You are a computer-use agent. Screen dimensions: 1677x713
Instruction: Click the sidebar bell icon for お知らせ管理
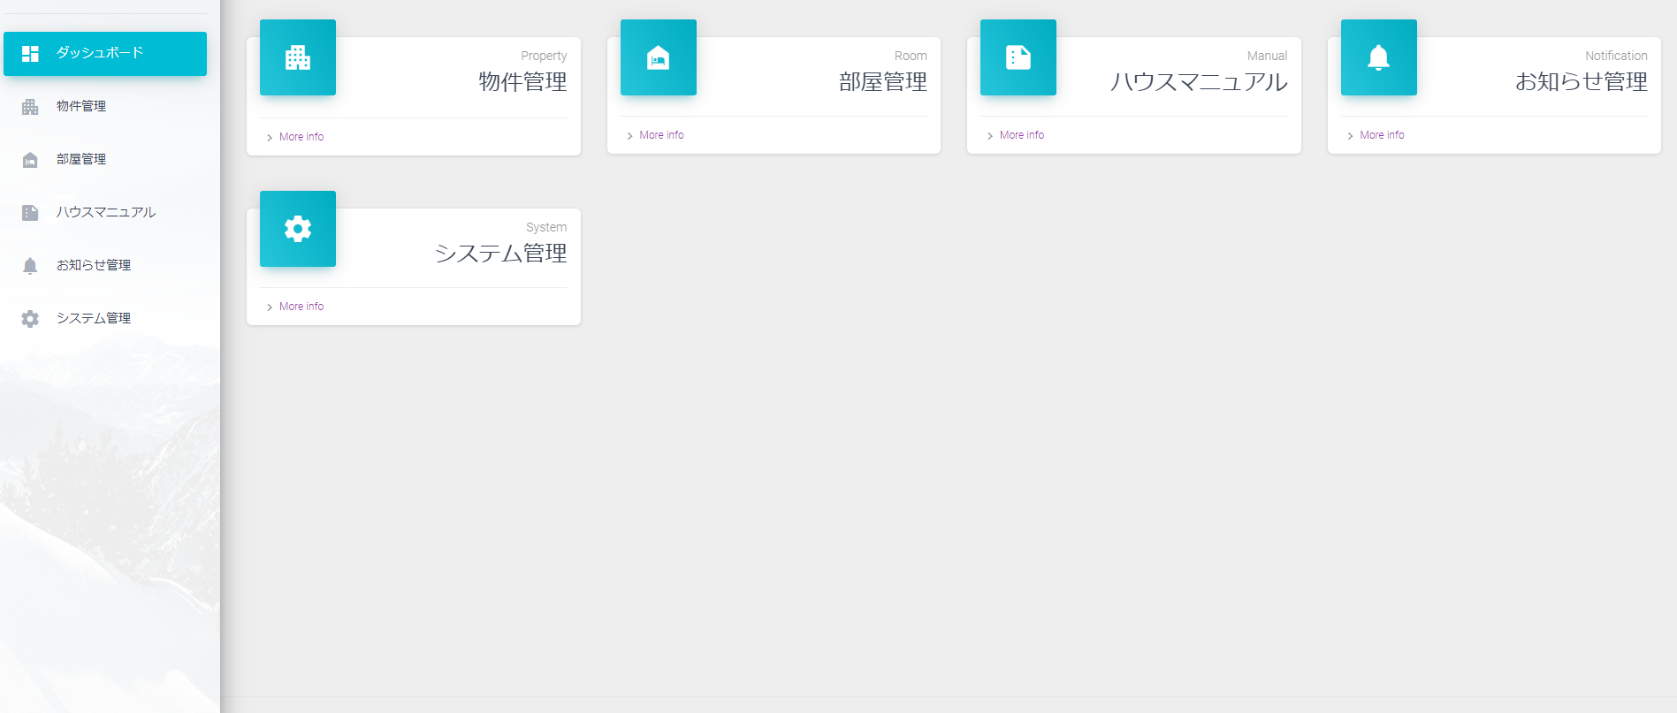[30, 266]
